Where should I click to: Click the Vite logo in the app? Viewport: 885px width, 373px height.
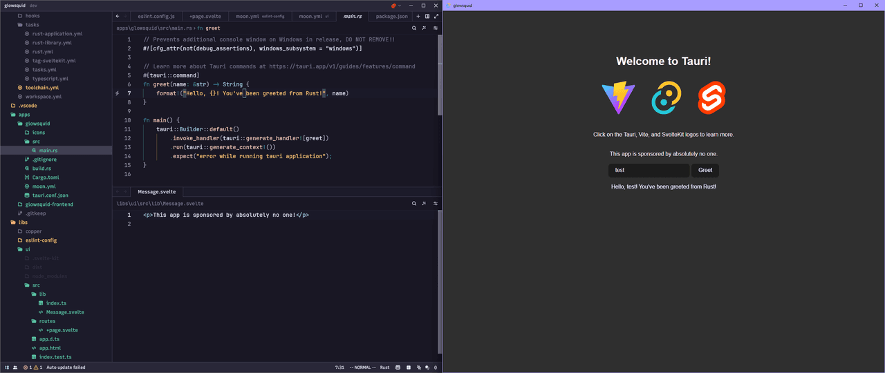point(619,98)
